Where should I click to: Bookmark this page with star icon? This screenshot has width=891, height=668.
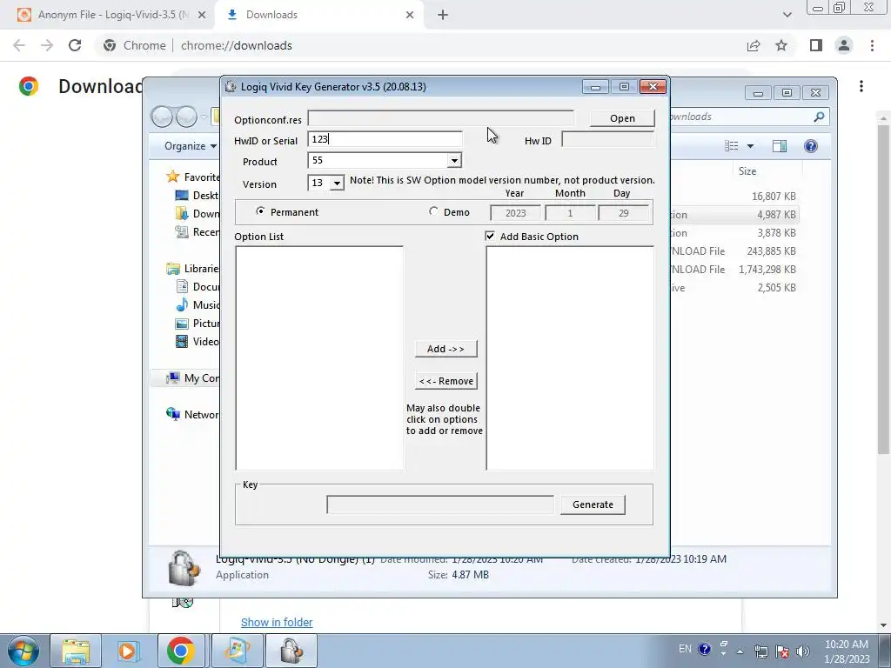click(781, 45)
